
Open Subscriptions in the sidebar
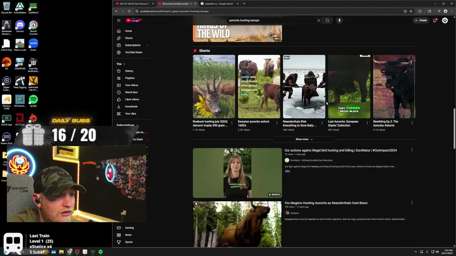[x=133, y=45]
